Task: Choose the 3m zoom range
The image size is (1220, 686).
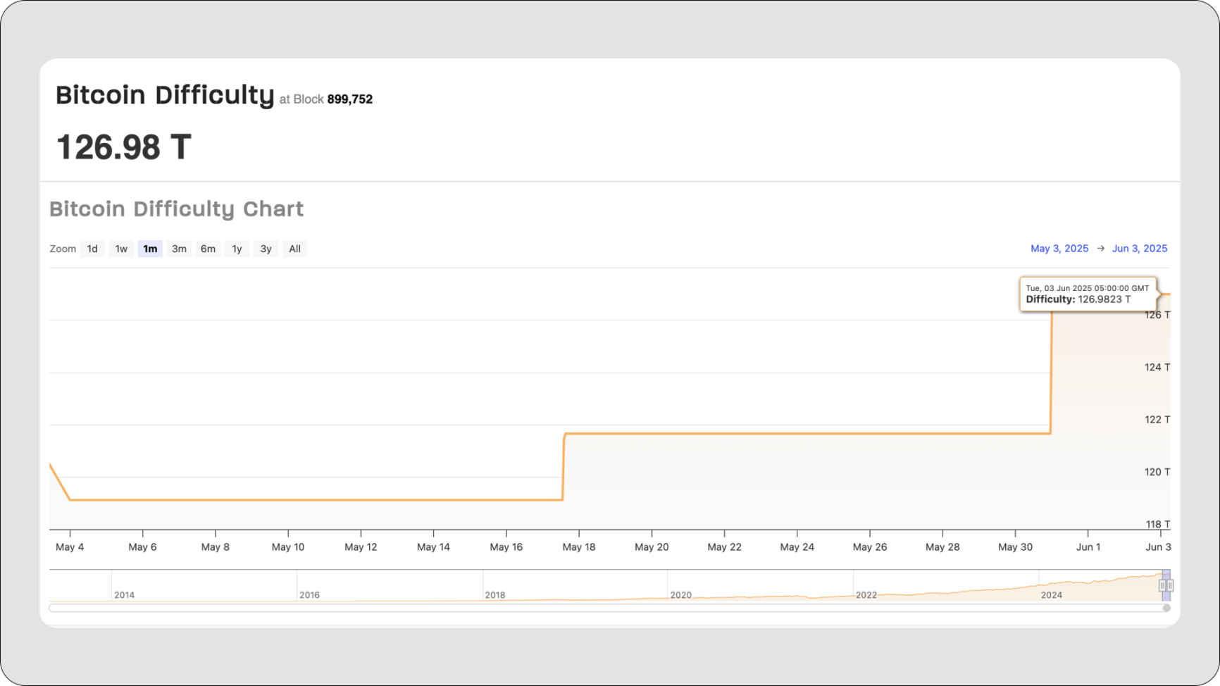Action: [179, 249]
